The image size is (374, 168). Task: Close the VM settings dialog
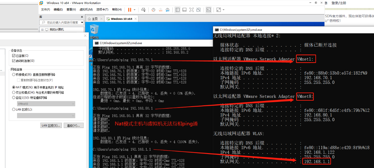point(85,36)
